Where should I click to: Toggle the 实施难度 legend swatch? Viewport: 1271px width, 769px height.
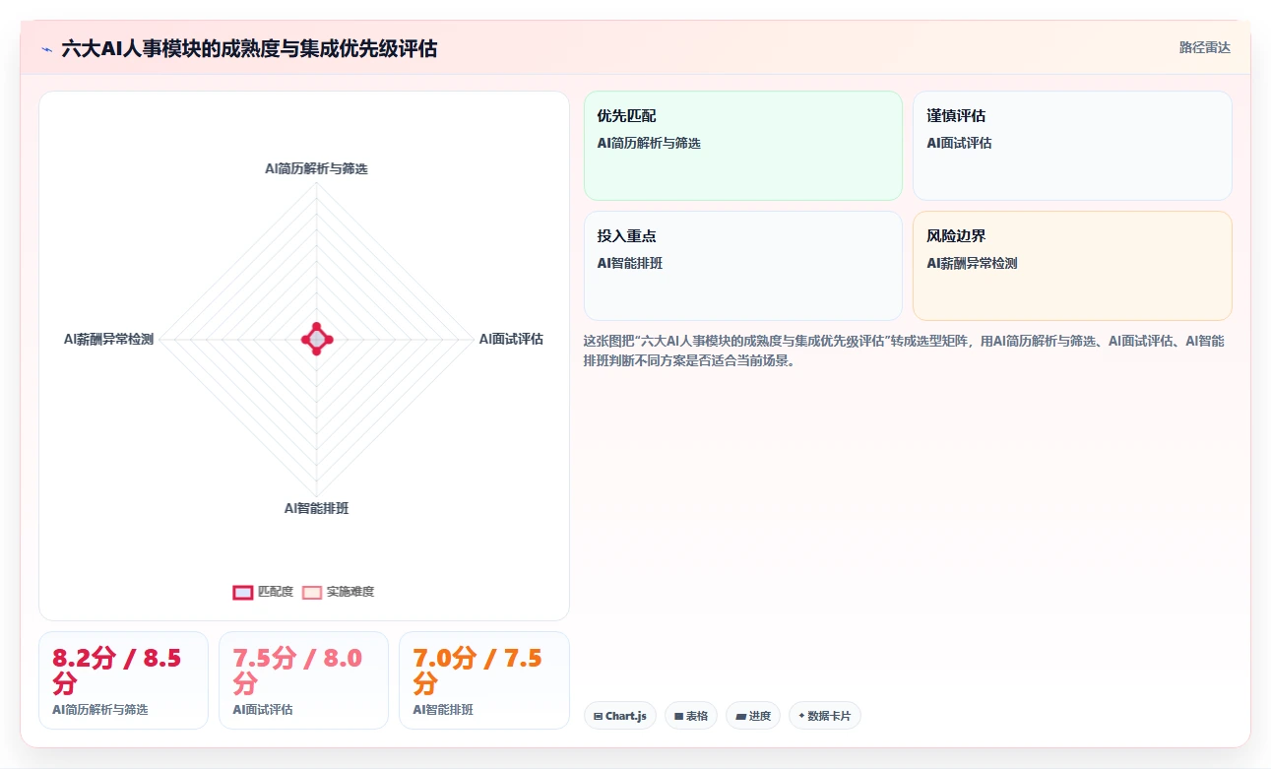pos(312,592)
